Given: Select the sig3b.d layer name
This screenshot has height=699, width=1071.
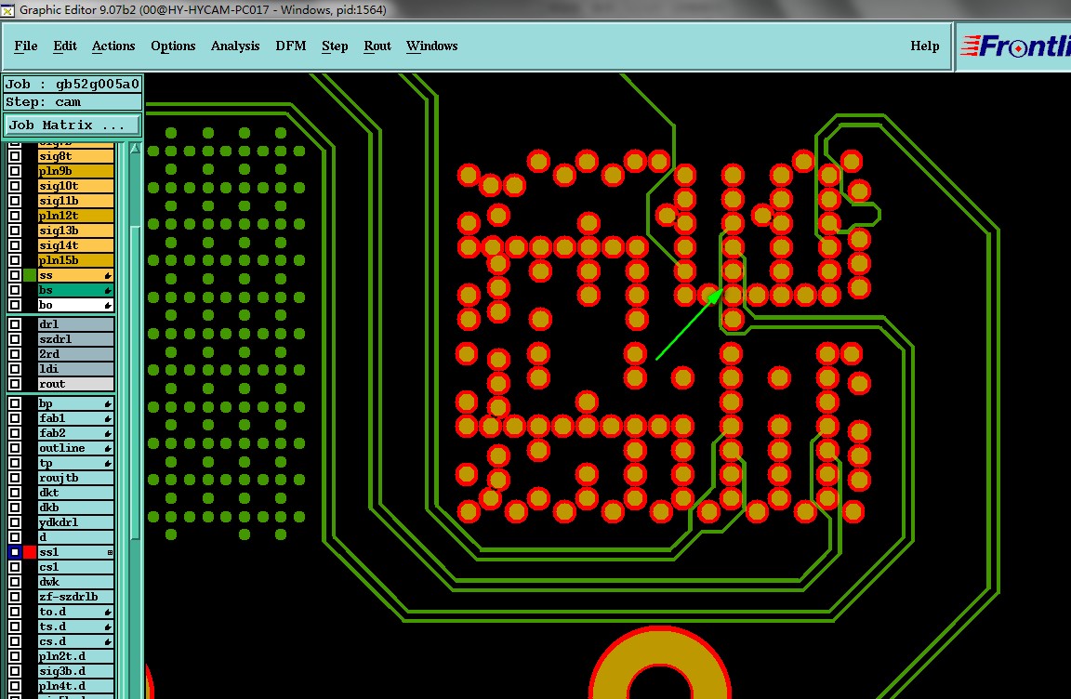Looking at the screenshot, I should tap(76, 671).
